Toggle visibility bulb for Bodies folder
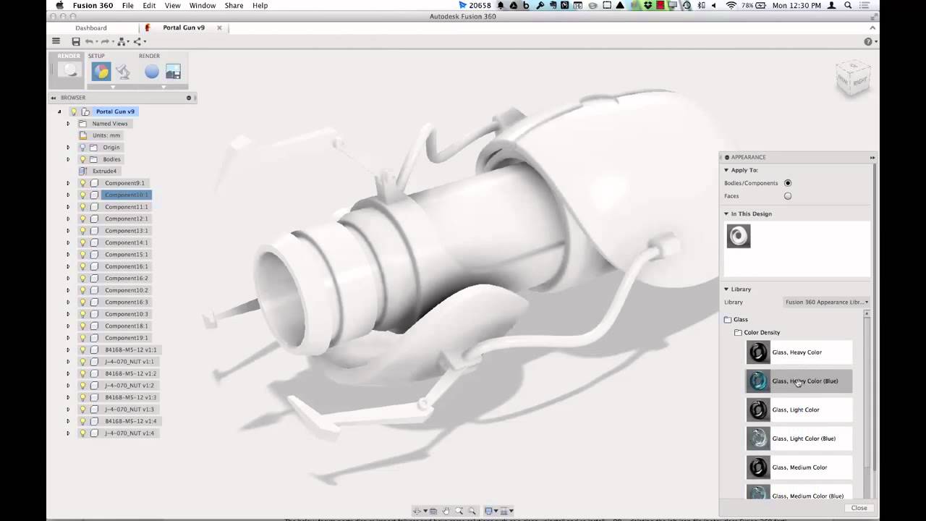Image resolution: width=926 pixels, height=521 pixels. tap(82, 159)
